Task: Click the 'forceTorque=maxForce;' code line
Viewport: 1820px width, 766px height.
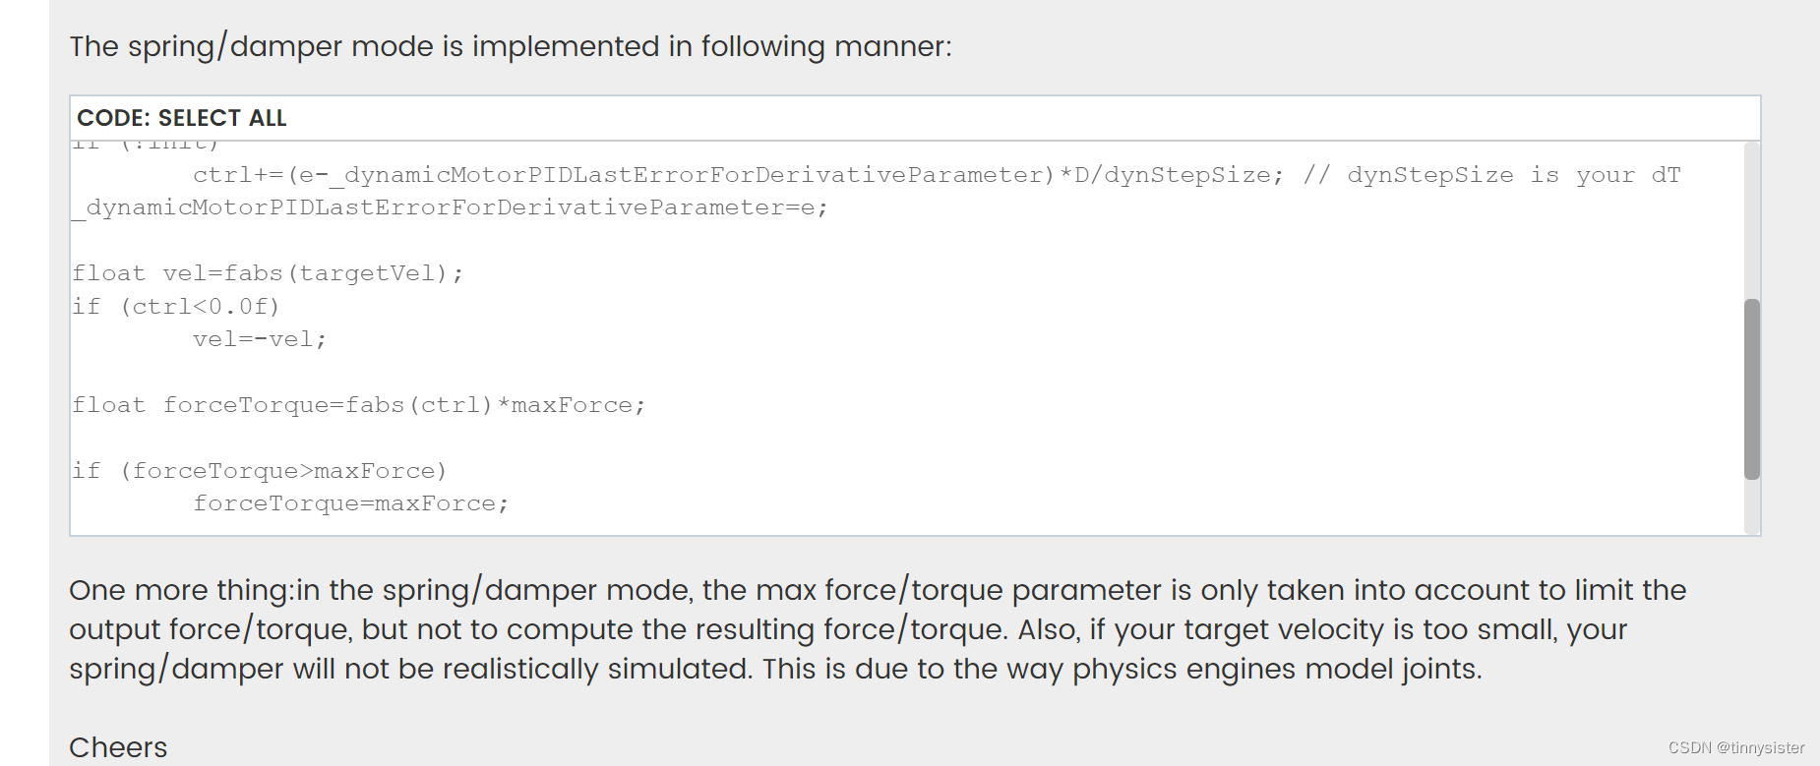Action: pos(351,503)
